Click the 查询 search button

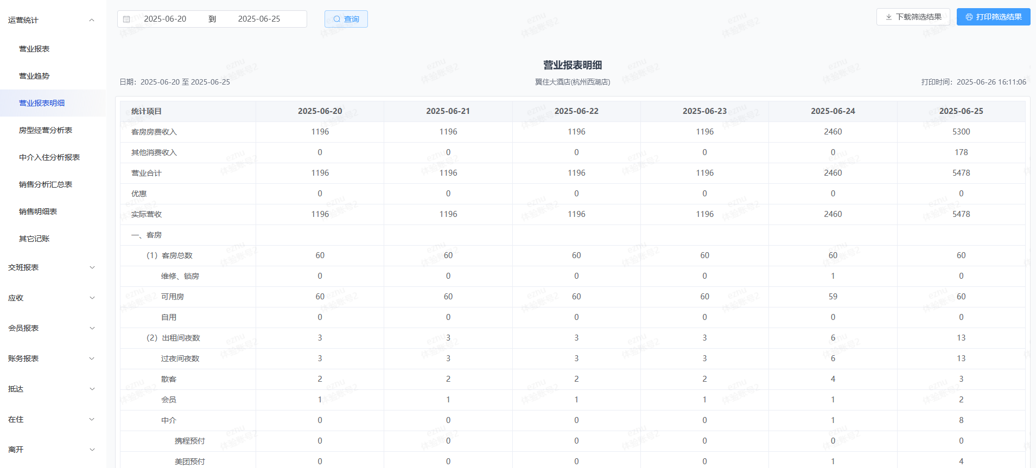tap(346, 19)
